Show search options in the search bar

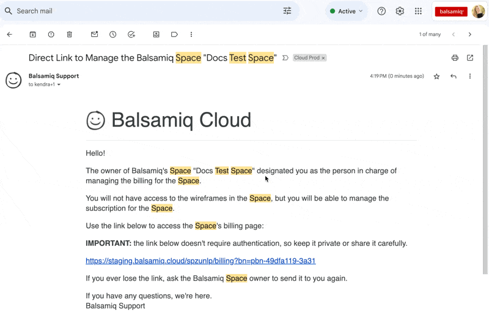287,11
